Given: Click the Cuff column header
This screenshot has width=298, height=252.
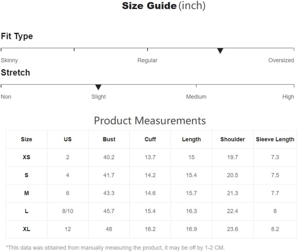Looking at the screenshot, I should [150, 139].
